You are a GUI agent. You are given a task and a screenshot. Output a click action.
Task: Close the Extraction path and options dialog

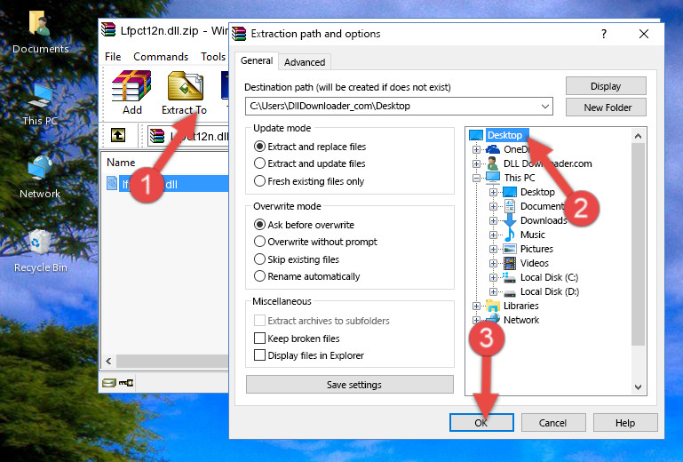[644, 34]
